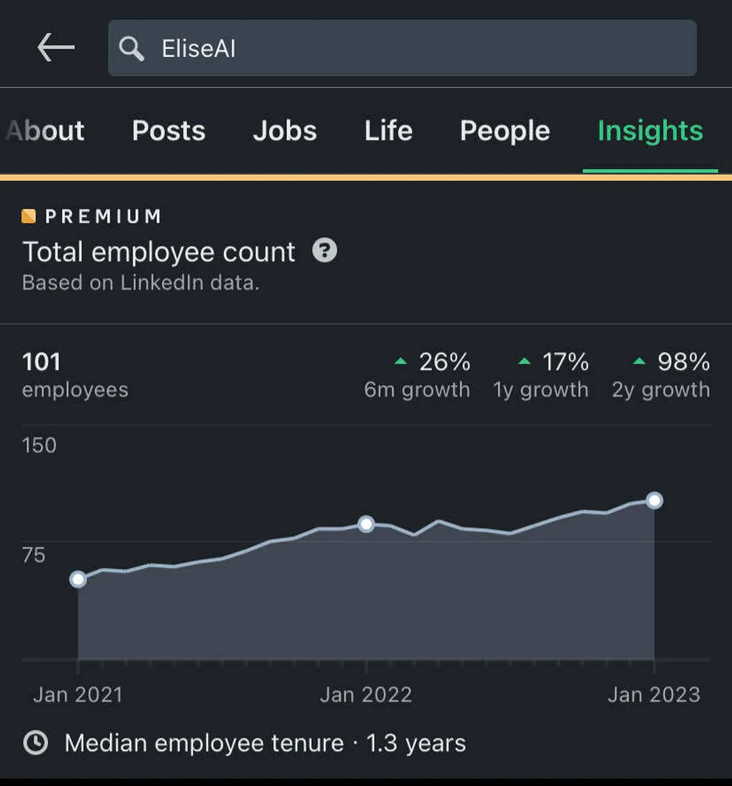Select the Insights tab

650,131
